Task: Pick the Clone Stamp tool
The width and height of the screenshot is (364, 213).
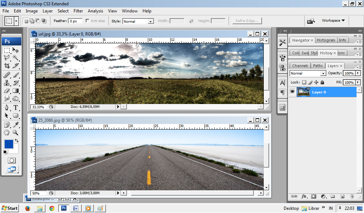Action: [x=7, y=83]
